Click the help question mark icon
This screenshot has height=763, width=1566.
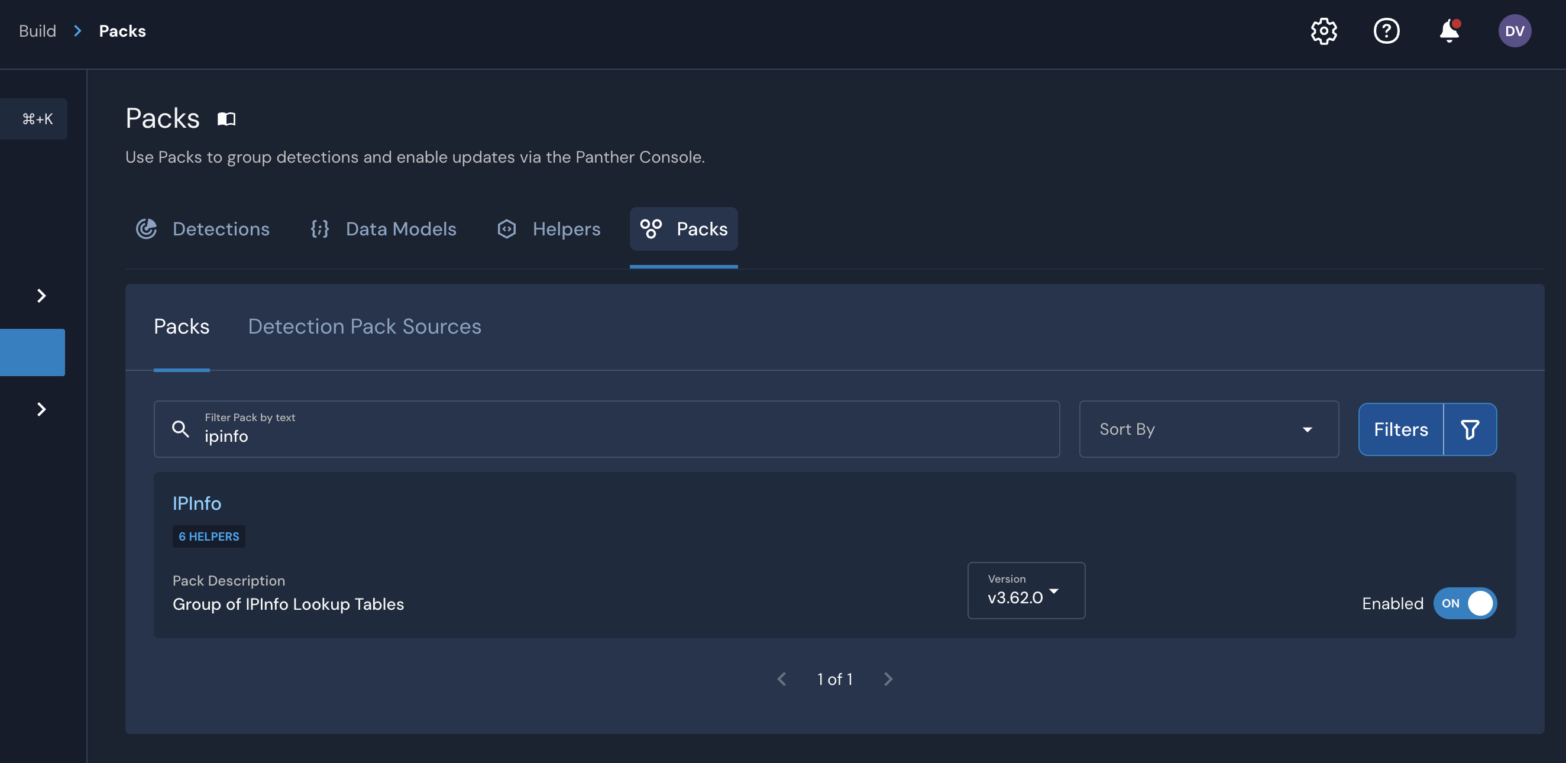point(1386,31)
